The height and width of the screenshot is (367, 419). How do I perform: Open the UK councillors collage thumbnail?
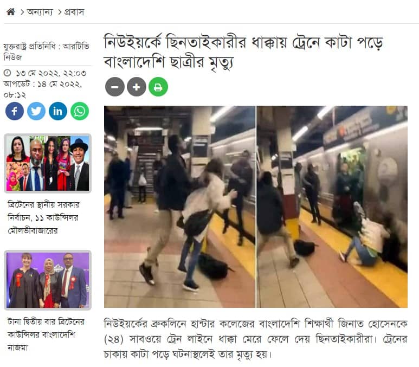tap(48, 163)
